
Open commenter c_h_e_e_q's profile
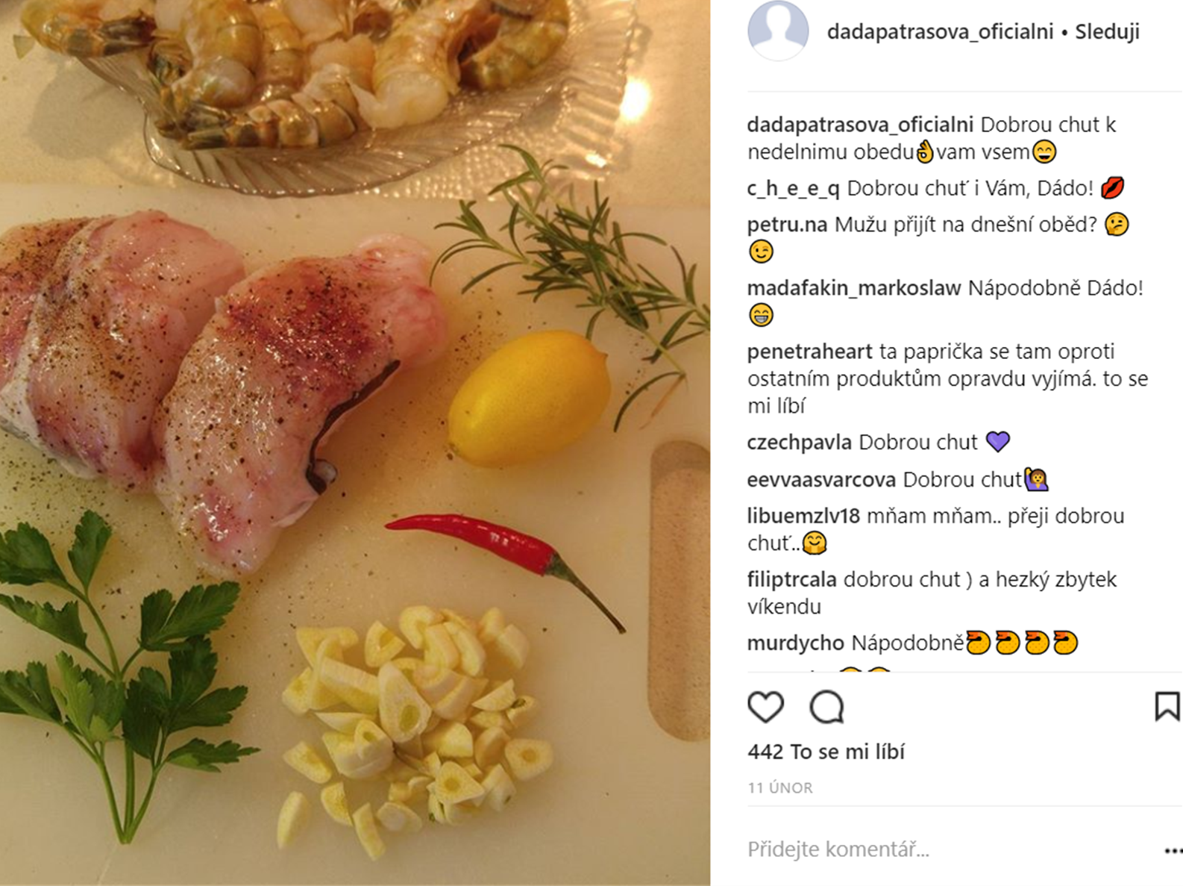[793, 188]
